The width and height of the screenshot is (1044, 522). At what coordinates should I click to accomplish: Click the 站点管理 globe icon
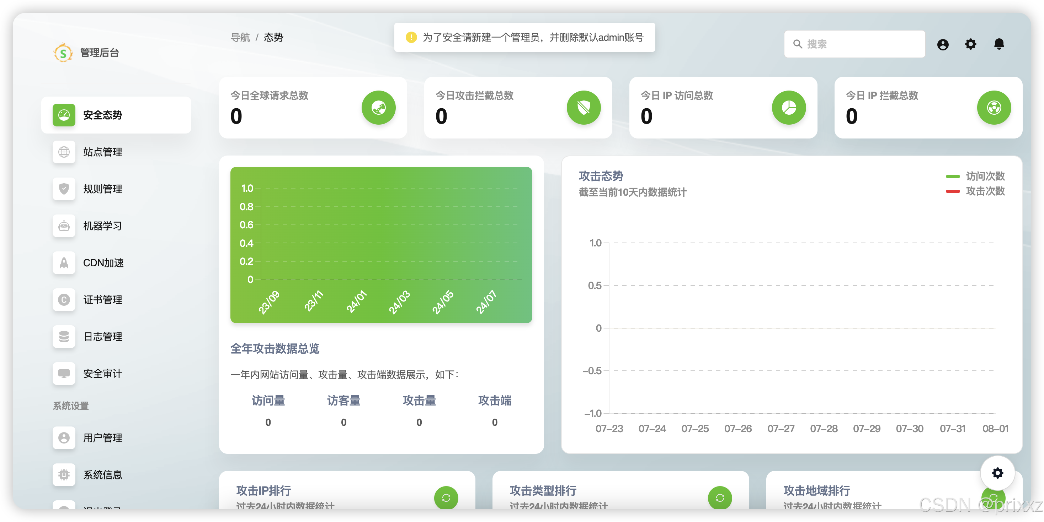64,152
